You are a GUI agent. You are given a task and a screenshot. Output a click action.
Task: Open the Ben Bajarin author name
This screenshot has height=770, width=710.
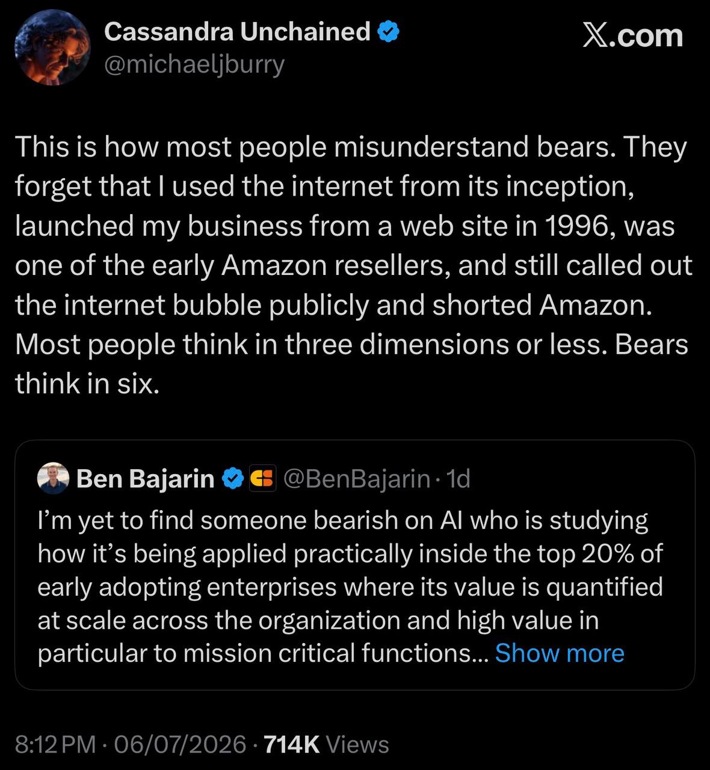point(146,479)
